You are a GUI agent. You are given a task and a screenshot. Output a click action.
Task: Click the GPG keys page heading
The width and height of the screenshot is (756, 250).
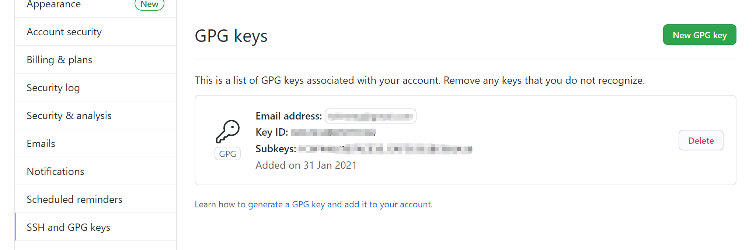(231, 35)
